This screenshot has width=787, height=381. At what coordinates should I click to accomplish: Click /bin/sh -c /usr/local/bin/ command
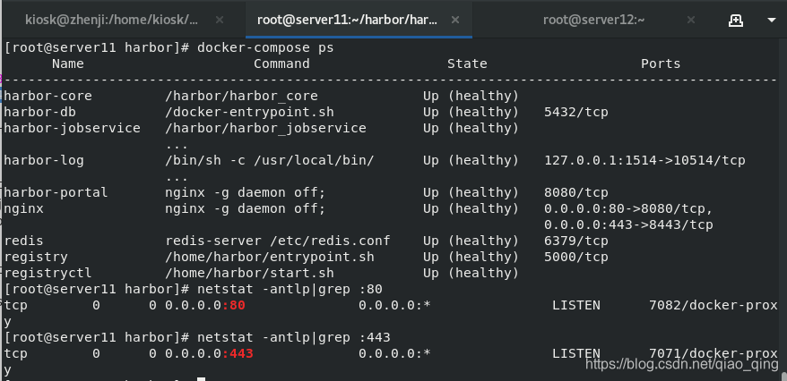coord(270,160)
